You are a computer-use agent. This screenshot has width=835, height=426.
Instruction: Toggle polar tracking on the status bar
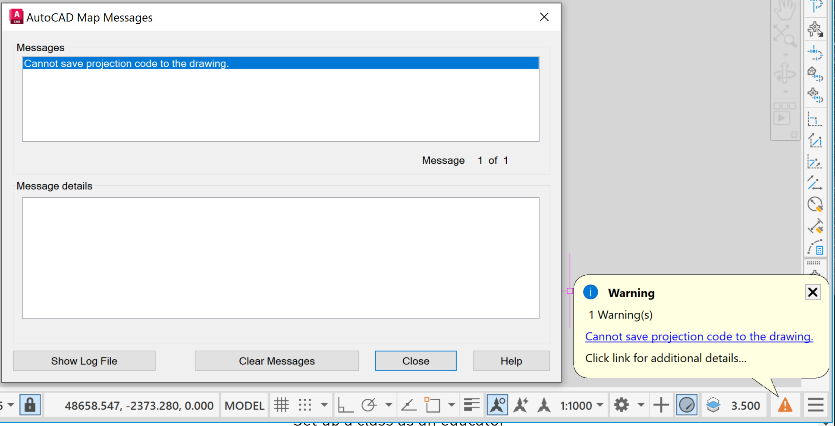point(369,405)
